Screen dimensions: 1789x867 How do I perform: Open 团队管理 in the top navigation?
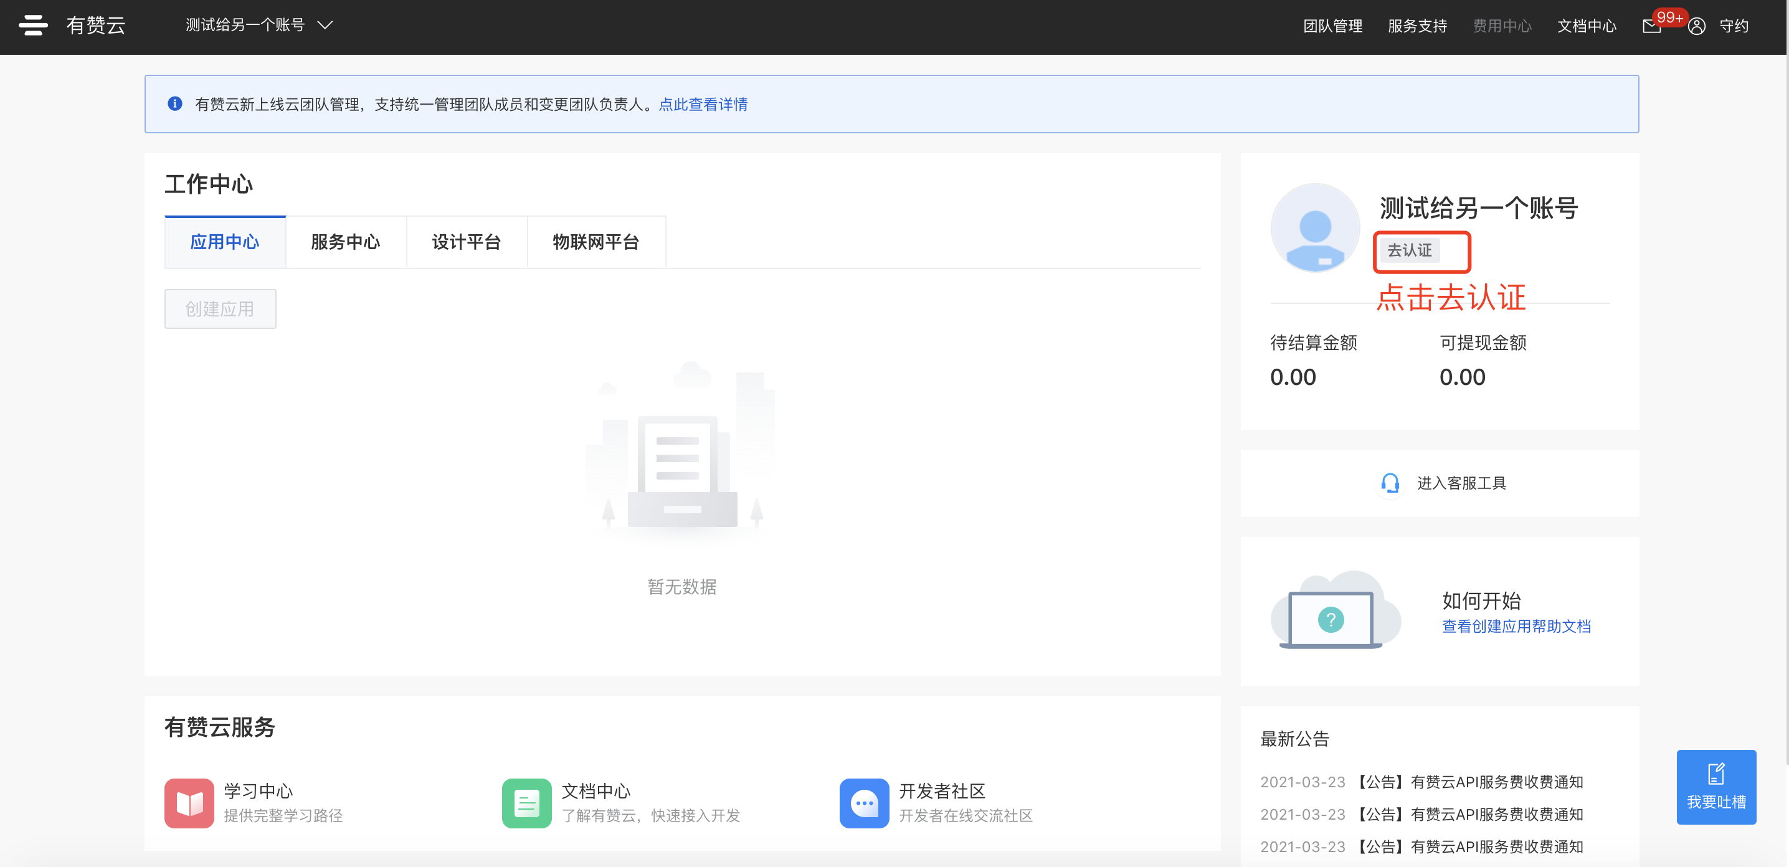[1333, 26]
